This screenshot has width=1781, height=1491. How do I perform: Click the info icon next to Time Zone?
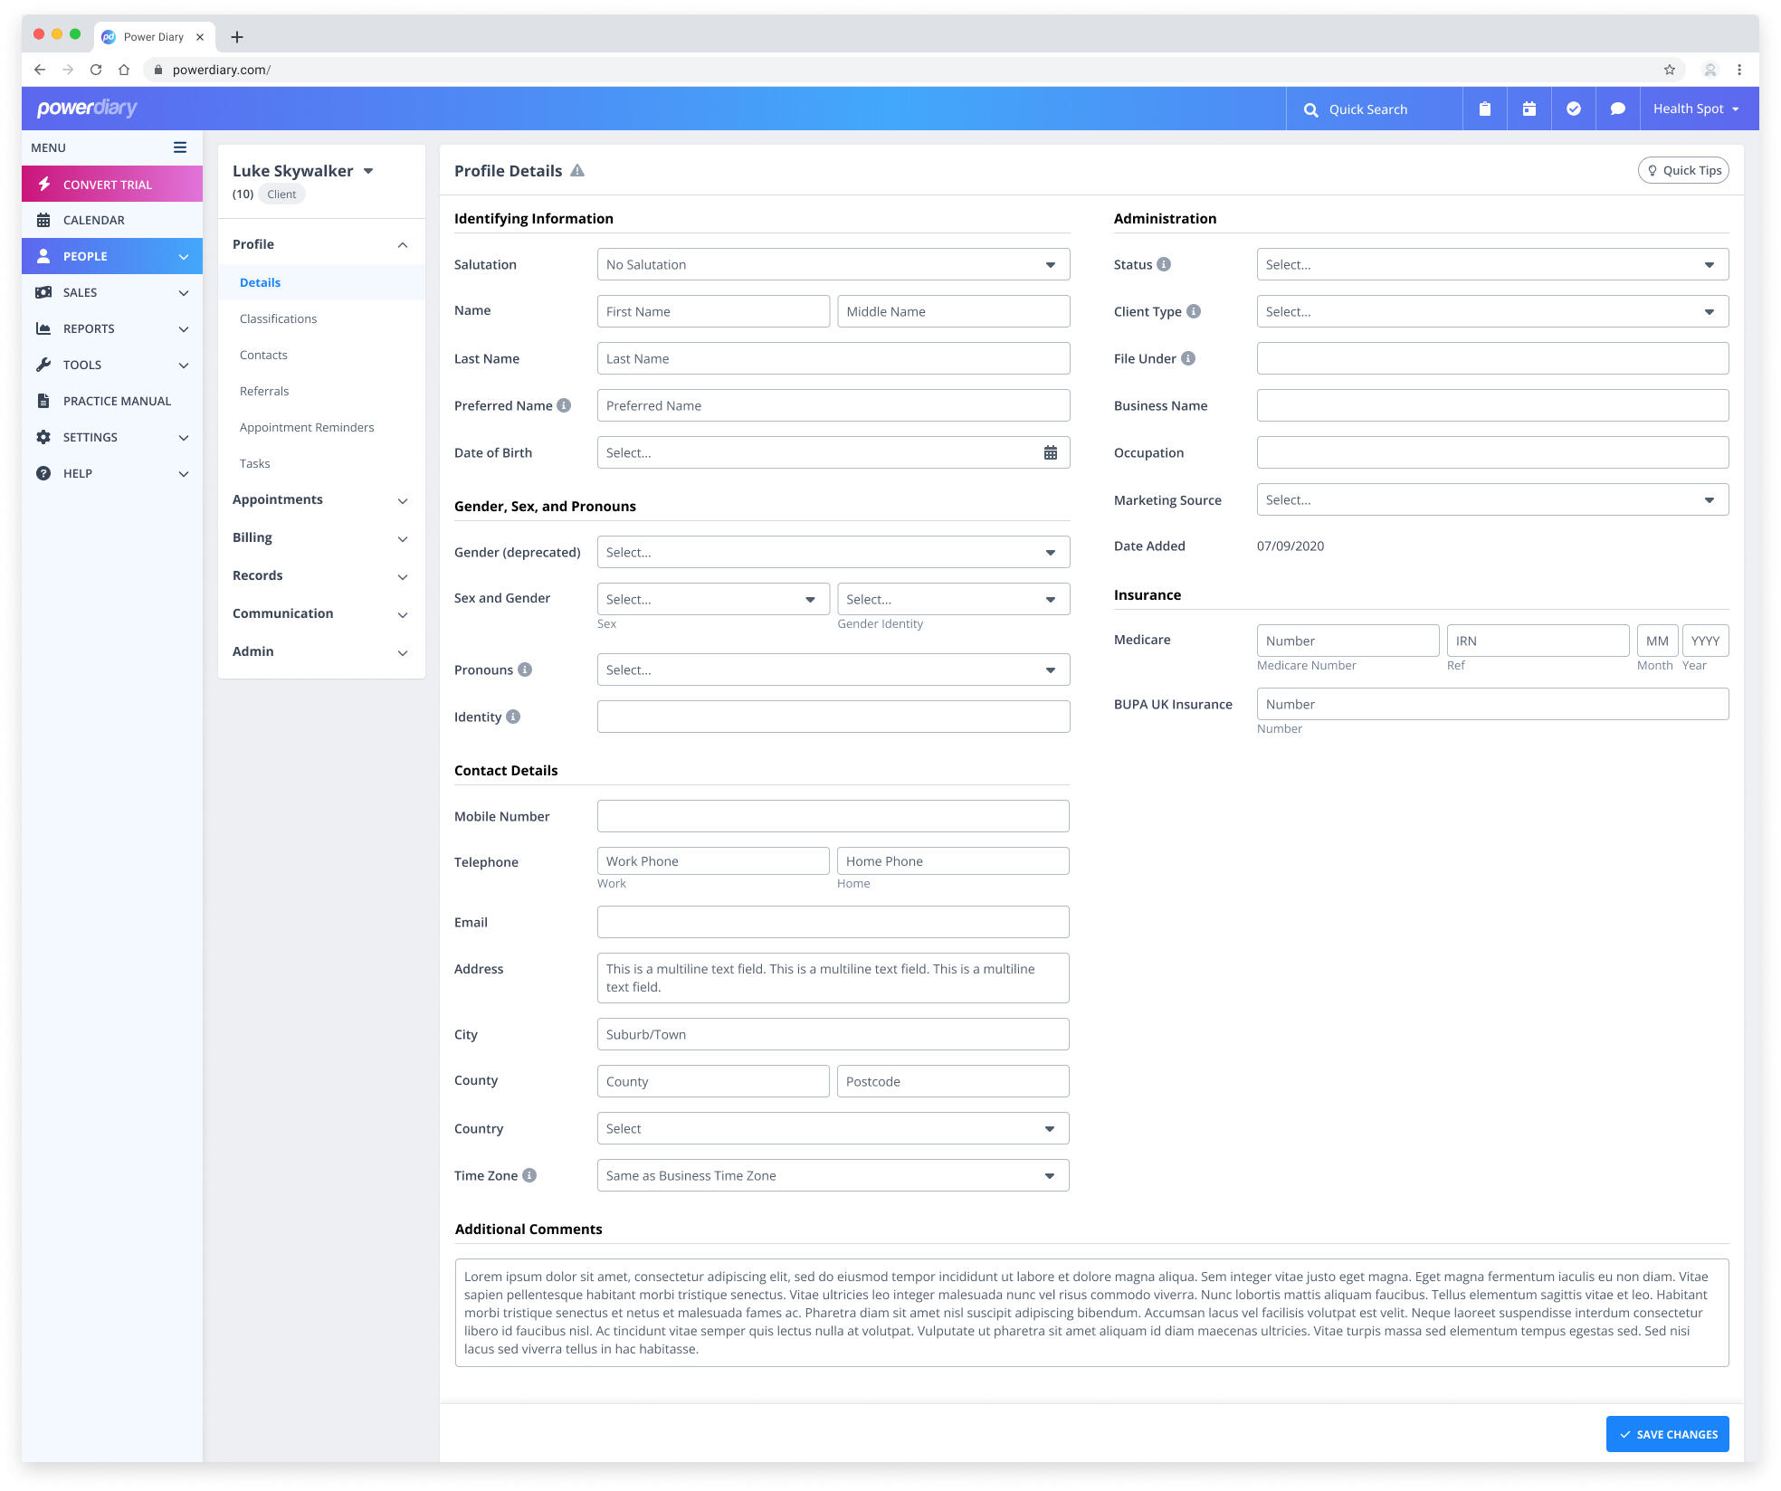point(529,1175)
